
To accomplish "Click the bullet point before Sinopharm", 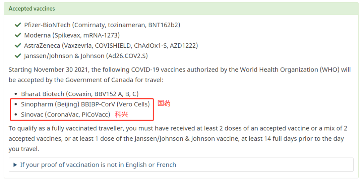I will 16,104.
